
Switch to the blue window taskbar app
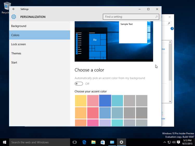click(112, 142)
